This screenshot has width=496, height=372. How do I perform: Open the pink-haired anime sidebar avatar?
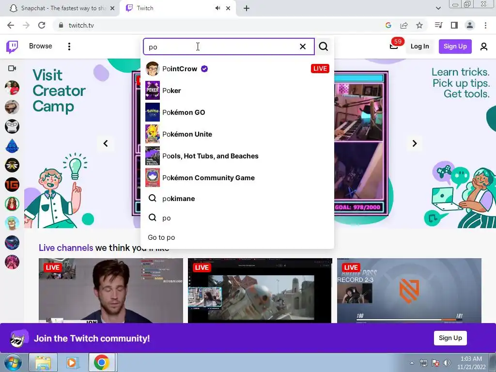(12, 262)
